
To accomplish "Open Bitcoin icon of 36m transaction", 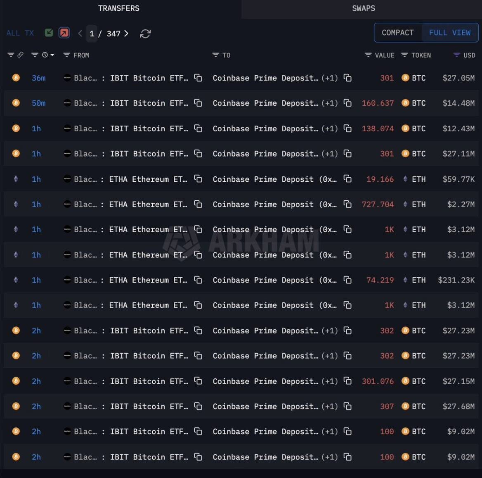I will [16, 78].
